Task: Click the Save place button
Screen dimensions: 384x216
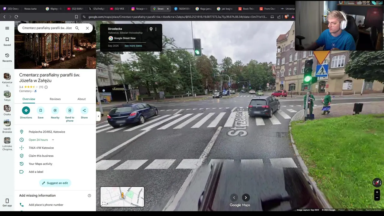Action: 40,113
